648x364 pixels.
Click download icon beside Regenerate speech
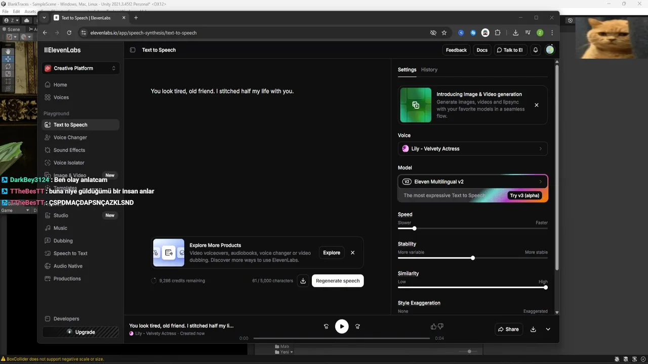click(303, 281)
